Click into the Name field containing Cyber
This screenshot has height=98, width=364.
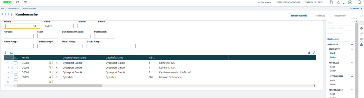click(59, 26)
